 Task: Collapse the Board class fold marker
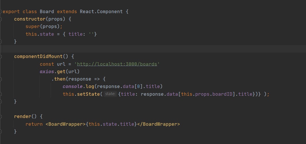coord(1,11)
